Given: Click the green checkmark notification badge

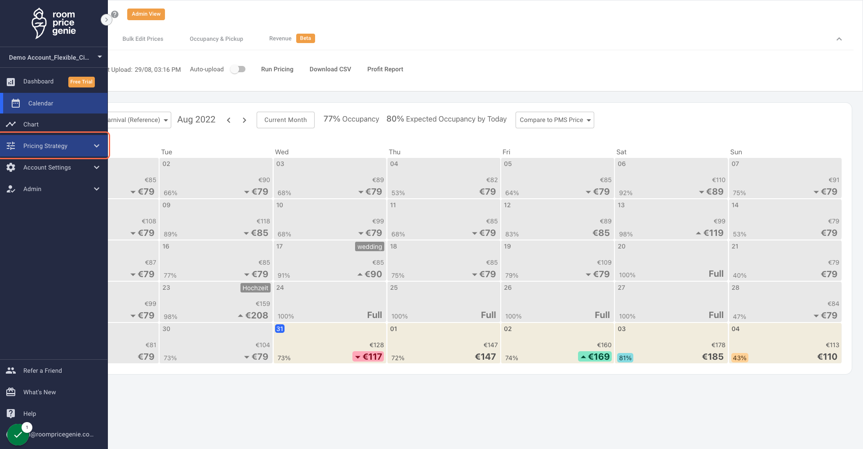Looking at the screenshot, I should 18,435.
